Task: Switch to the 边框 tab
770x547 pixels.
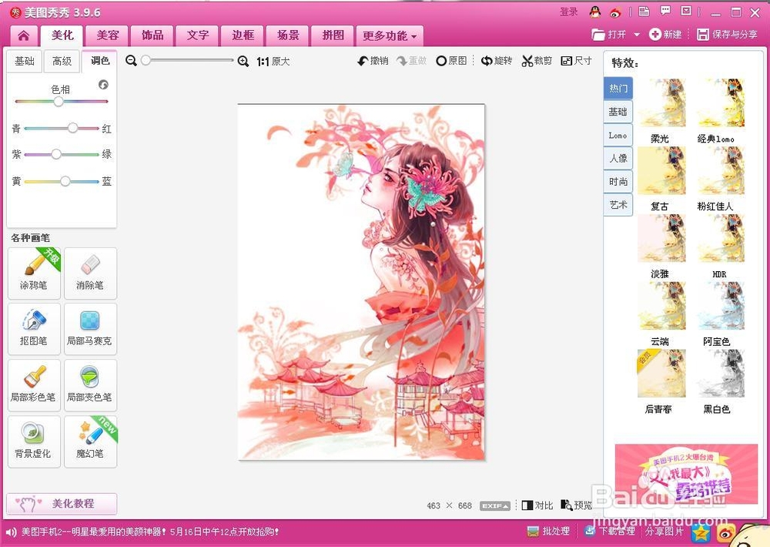Action: click(243, 35)
